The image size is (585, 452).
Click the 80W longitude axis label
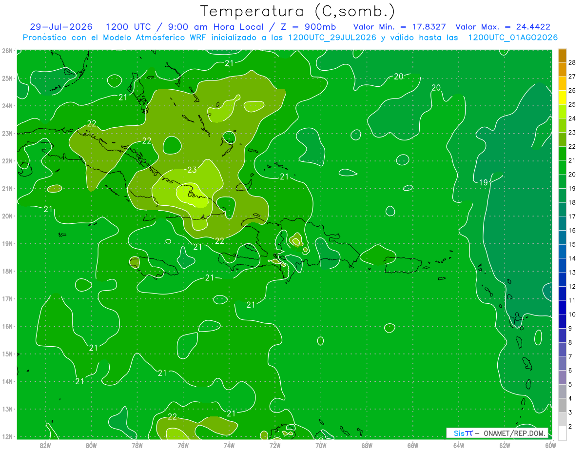point(91,445)
